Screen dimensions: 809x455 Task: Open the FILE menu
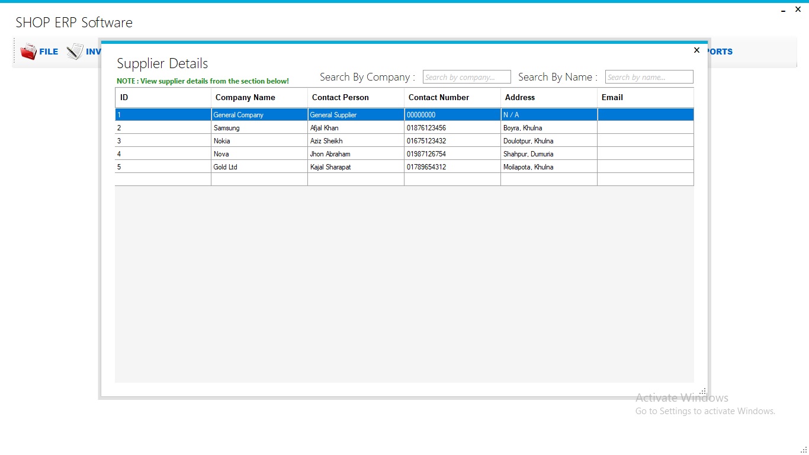(x=49, y=52)
